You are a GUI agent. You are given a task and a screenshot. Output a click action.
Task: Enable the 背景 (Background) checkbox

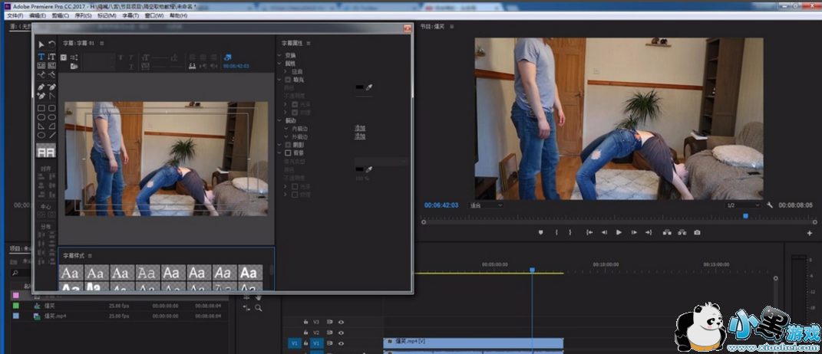click(289, 153)
